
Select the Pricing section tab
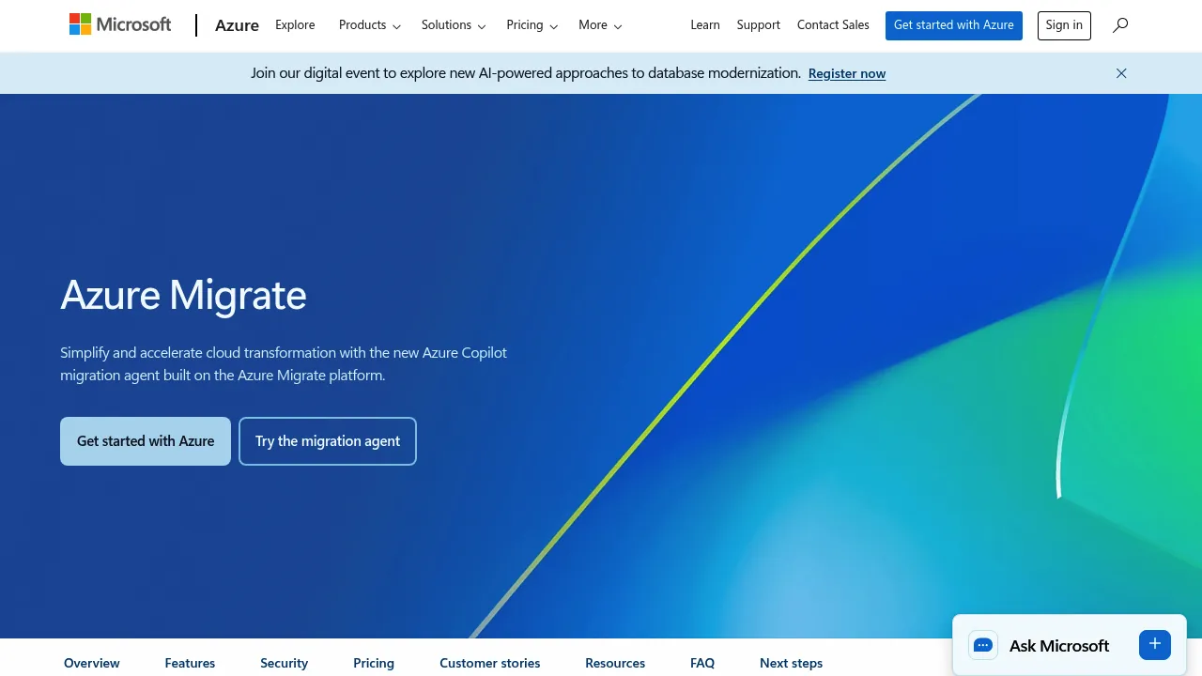click(374, 663)
